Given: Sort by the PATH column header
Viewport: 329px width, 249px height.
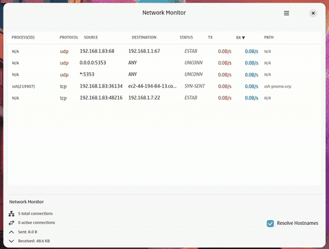Looking at the screenshot, I should coord(269,37).
